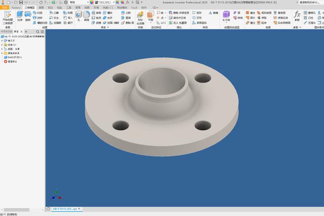Switch to the Vault ribbon tab

tap(134, 8)
